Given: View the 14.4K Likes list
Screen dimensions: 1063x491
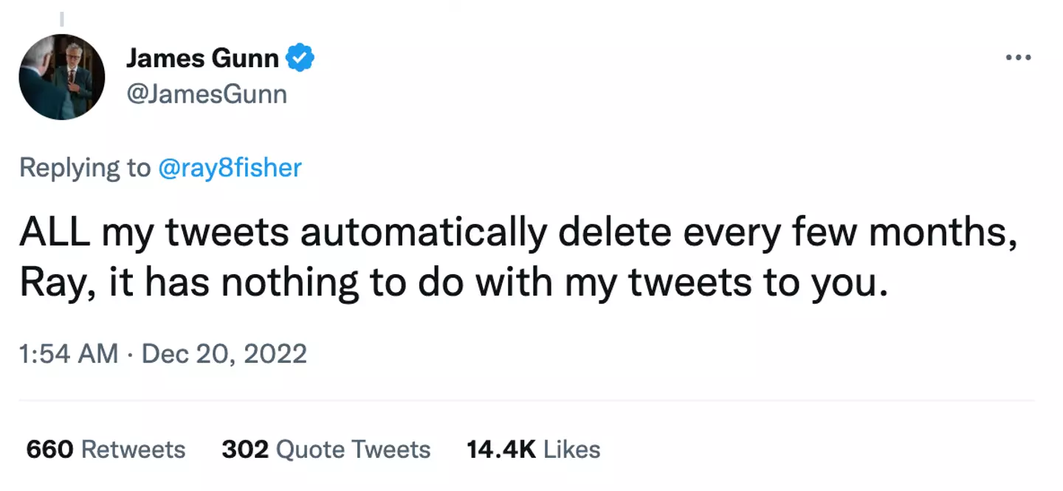Looking at the screenshot, I should coord(532,449).
